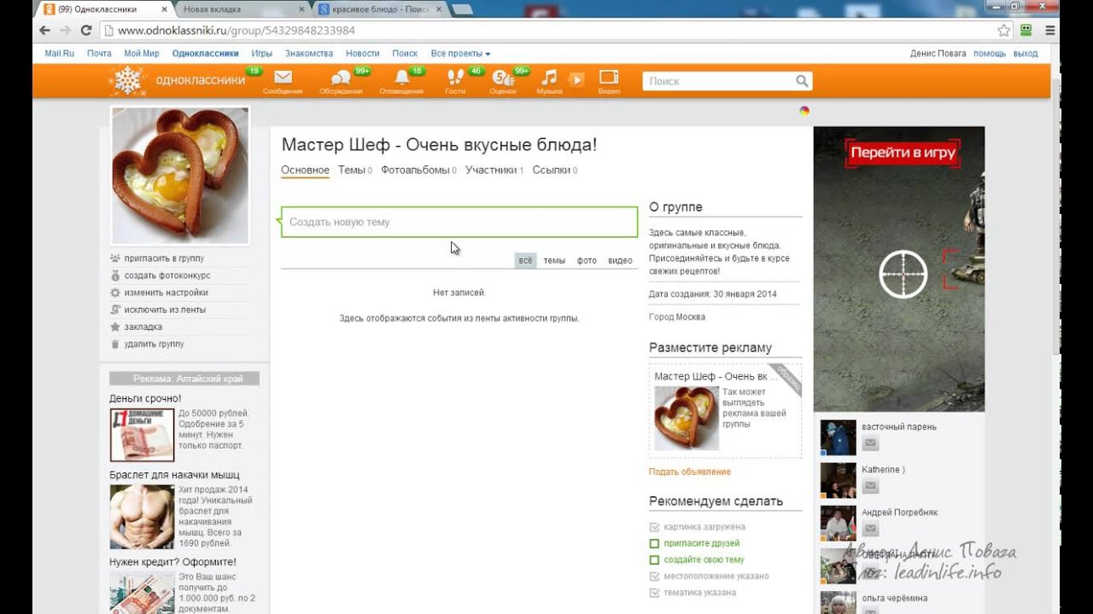
Task: Click the помощь link
Action: point(990,53)
